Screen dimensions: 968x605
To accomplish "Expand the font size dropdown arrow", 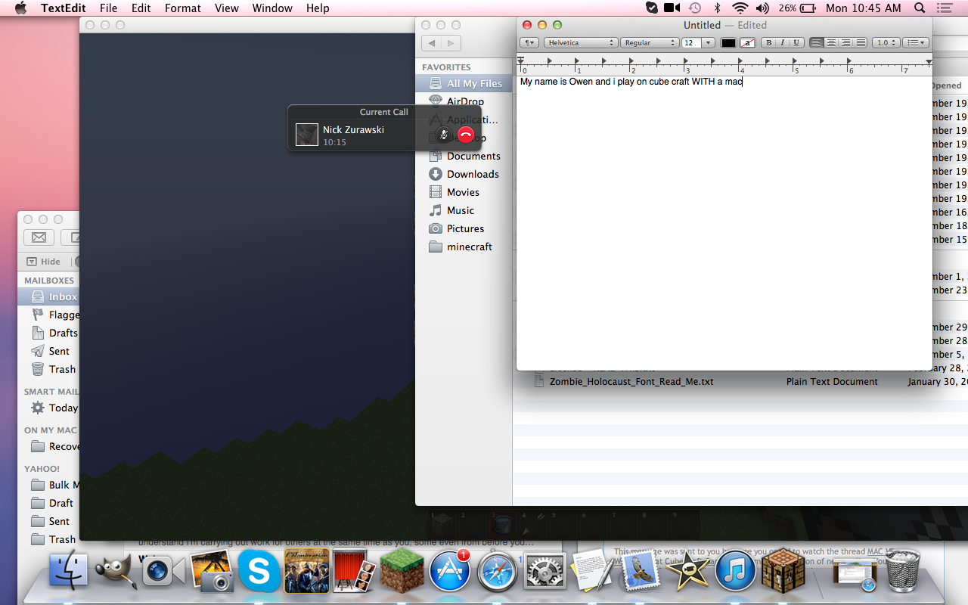I will (x=709, y=43).
